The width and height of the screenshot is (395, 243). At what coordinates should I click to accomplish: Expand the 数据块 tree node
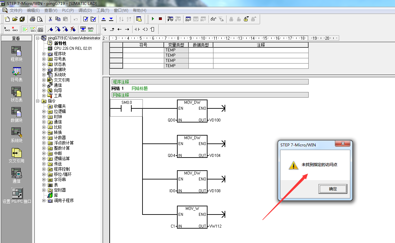pos(44,69)
